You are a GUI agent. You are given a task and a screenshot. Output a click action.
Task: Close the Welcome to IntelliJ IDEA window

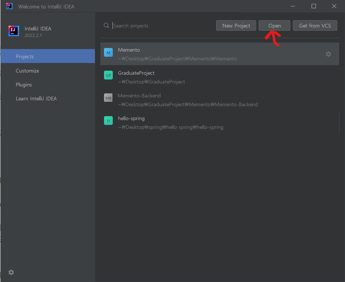tap(334, 6)
